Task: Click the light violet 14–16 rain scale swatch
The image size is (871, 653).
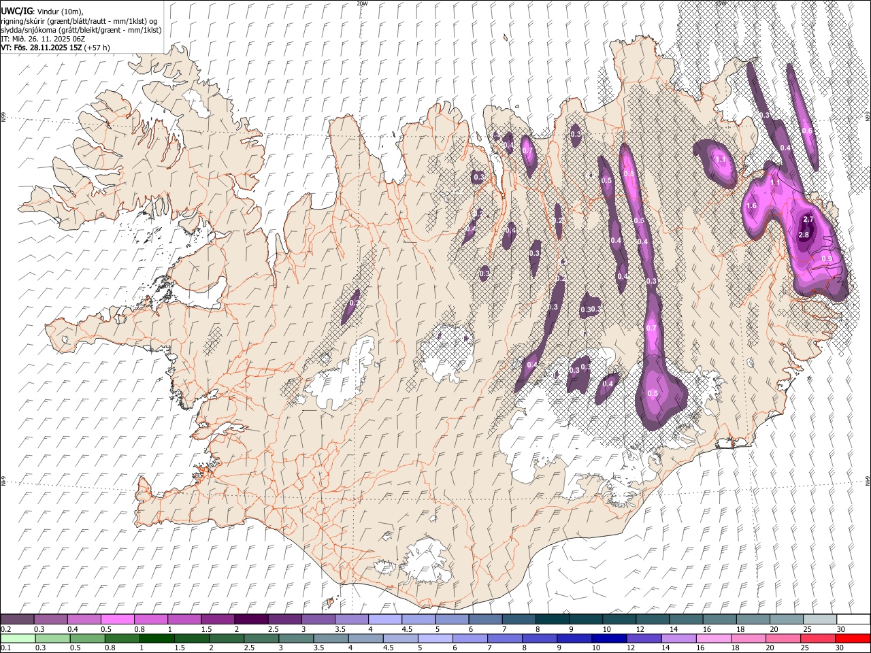Action: [678, 638]
